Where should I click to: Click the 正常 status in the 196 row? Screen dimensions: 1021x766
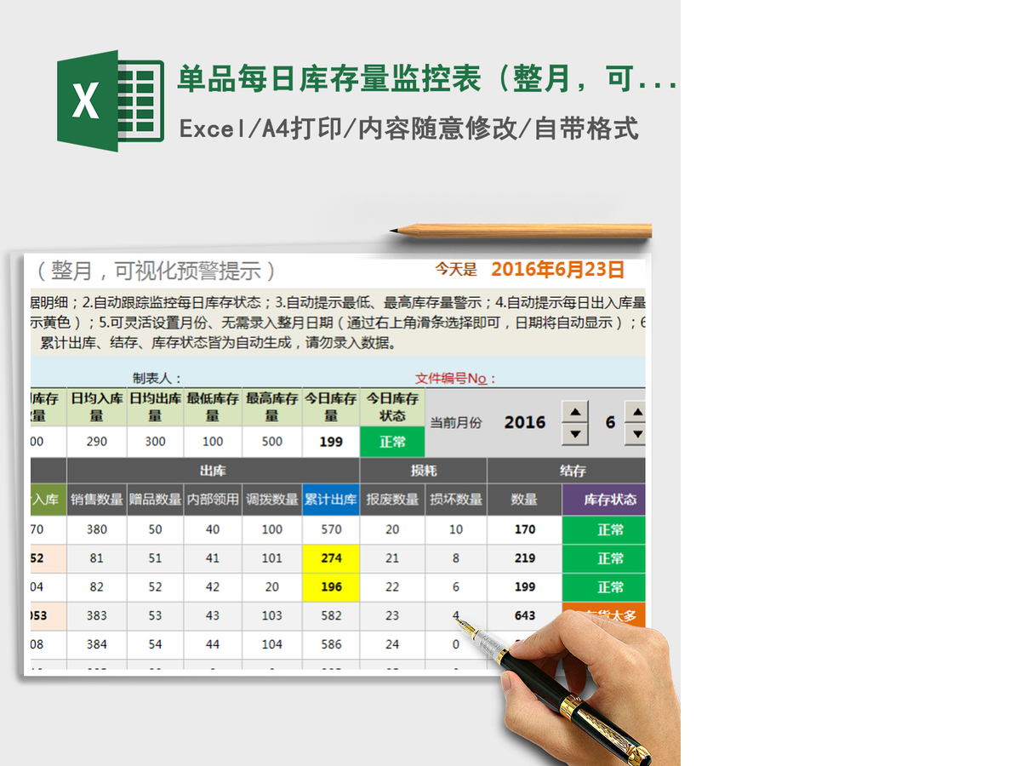(x=604, y=587)
